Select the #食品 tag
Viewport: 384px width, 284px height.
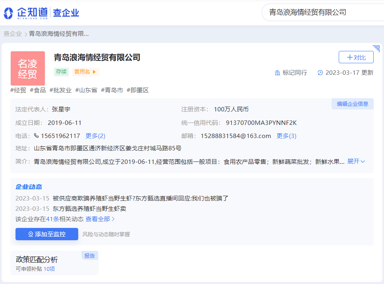(x=38, y=90)
